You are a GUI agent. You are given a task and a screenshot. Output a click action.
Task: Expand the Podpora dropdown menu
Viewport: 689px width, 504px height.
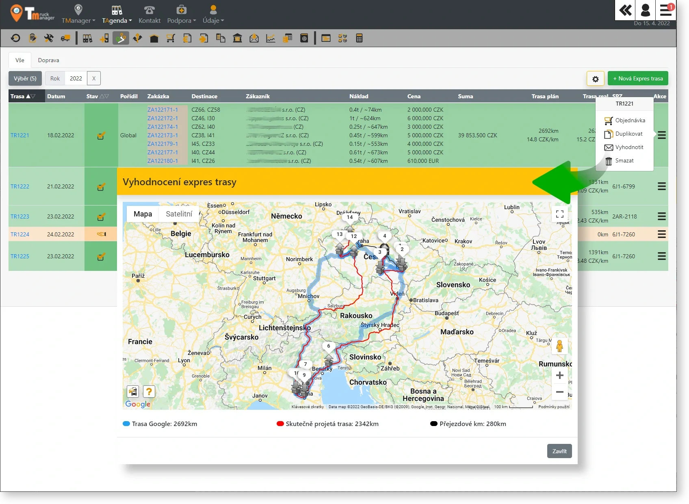coord(182,14)
